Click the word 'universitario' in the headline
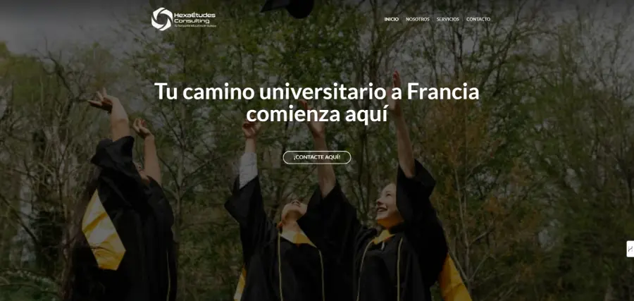The width and height of the screenshot is (634, 301). click(x=322, y=92)
